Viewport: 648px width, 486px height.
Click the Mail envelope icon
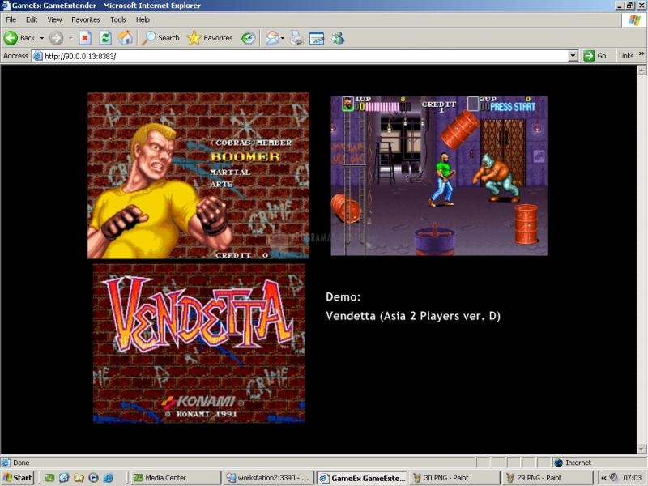pos(271,38)
